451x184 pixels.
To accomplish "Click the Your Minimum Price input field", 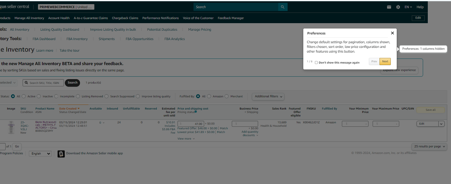I will pyautogui.click(x=355, y=124).
